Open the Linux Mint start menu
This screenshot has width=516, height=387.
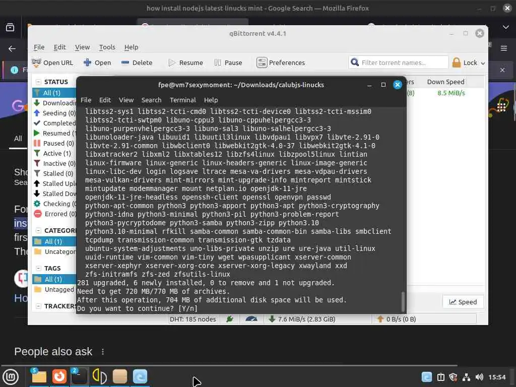[x=10, y=377]
